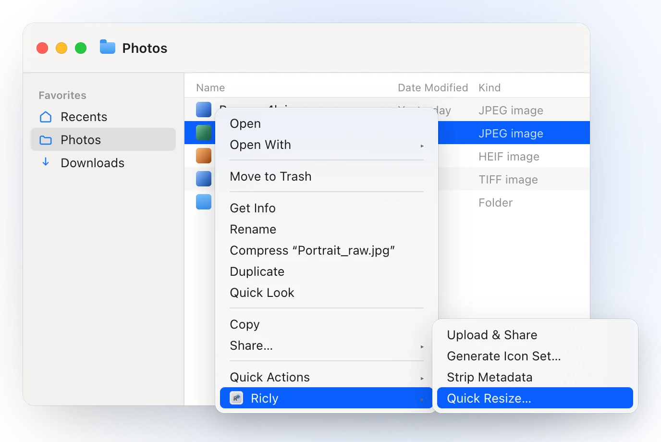
Task: Sort by the Kind column header
Action: pyautogui.click(x=490, y=87)
